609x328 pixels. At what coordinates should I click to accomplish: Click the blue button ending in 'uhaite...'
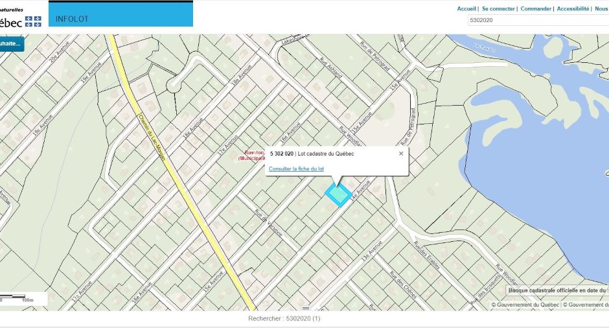12,44
